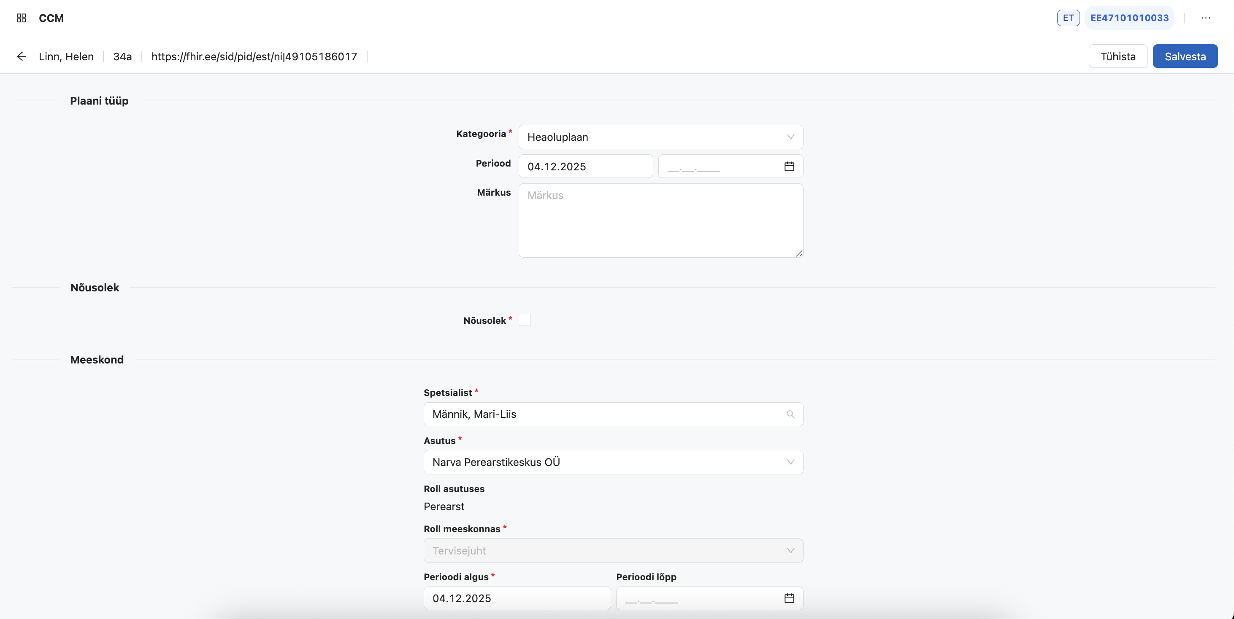
Task: Open the Roll meeskonnas dropdown Tervisejuht
Action: tap(613, 551)
